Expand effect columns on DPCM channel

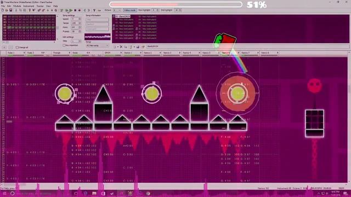coord(121,53)
